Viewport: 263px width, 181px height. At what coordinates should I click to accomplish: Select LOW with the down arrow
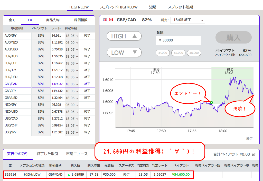point(124,52)
